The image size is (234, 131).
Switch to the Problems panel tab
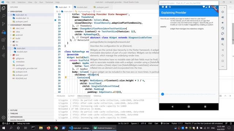click(x=61, y=96)
